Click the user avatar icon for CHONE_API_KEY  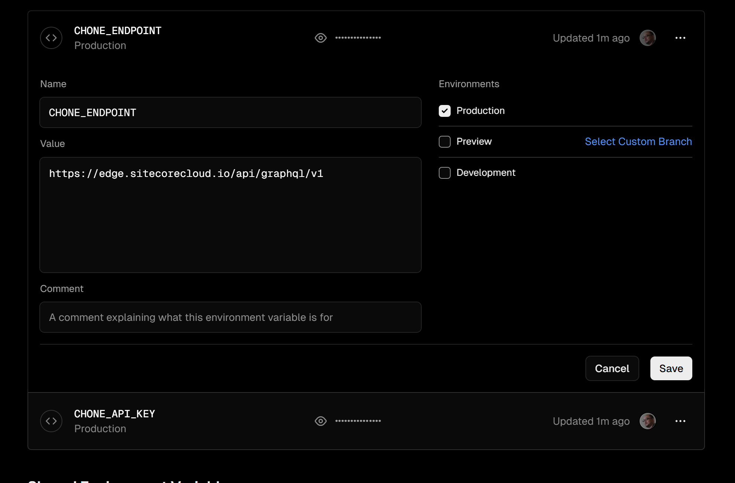(x=647, y=420)
